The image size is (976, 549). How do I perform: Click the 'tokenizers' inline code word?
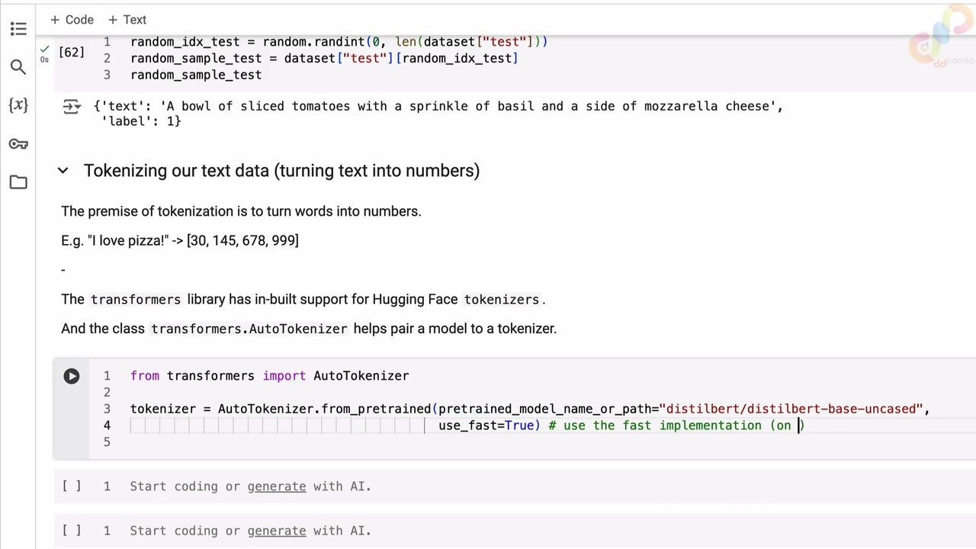[x=501, y=300]
